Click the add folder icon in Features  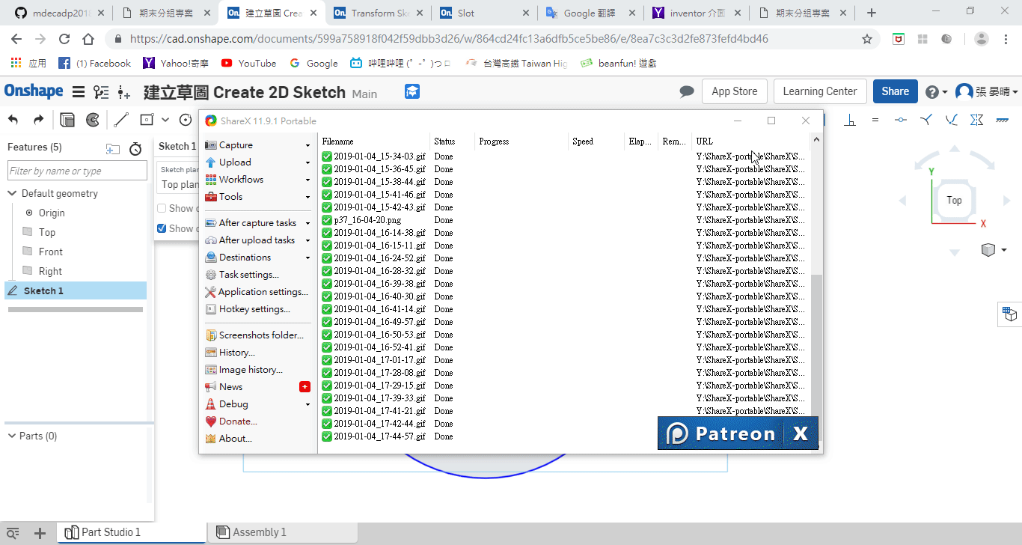click(113, 148)
